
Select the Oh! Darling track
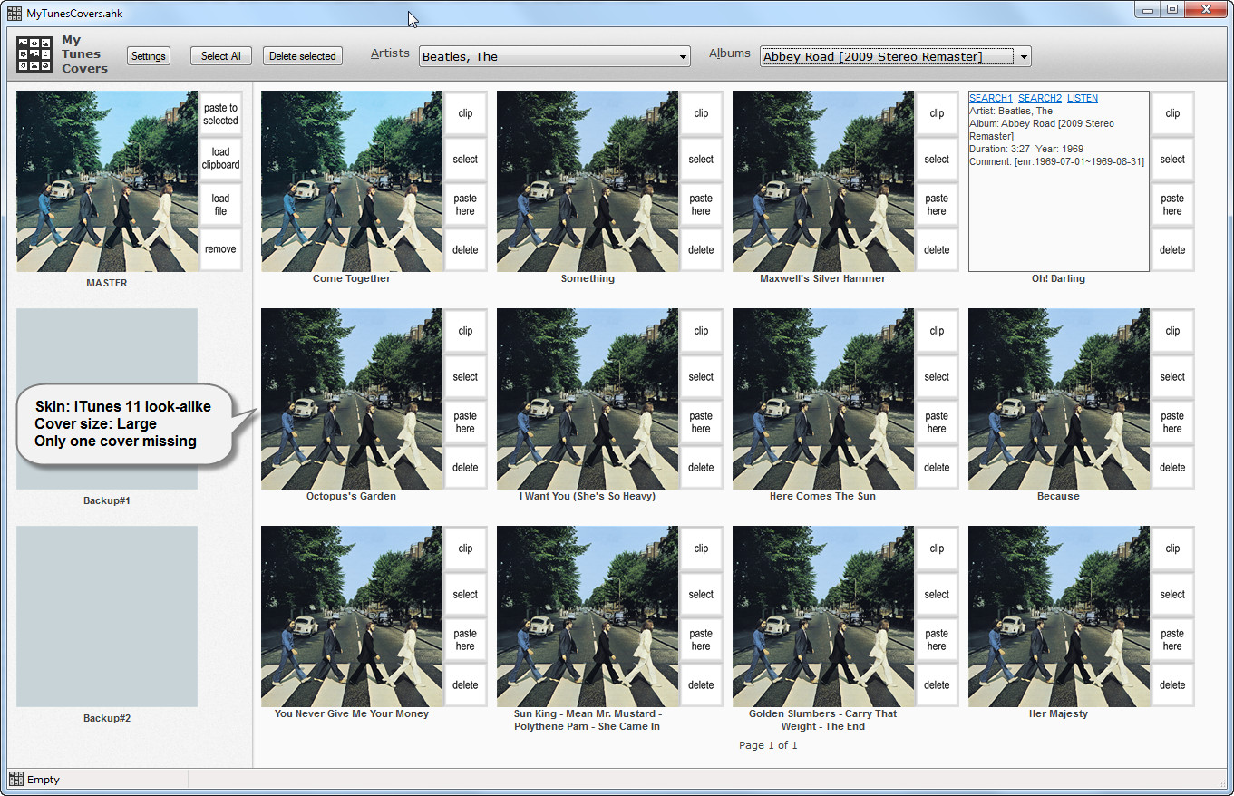(1172, 159)
